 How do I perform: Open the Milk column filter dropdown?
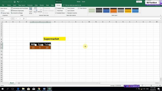click(x=35, y=45)
